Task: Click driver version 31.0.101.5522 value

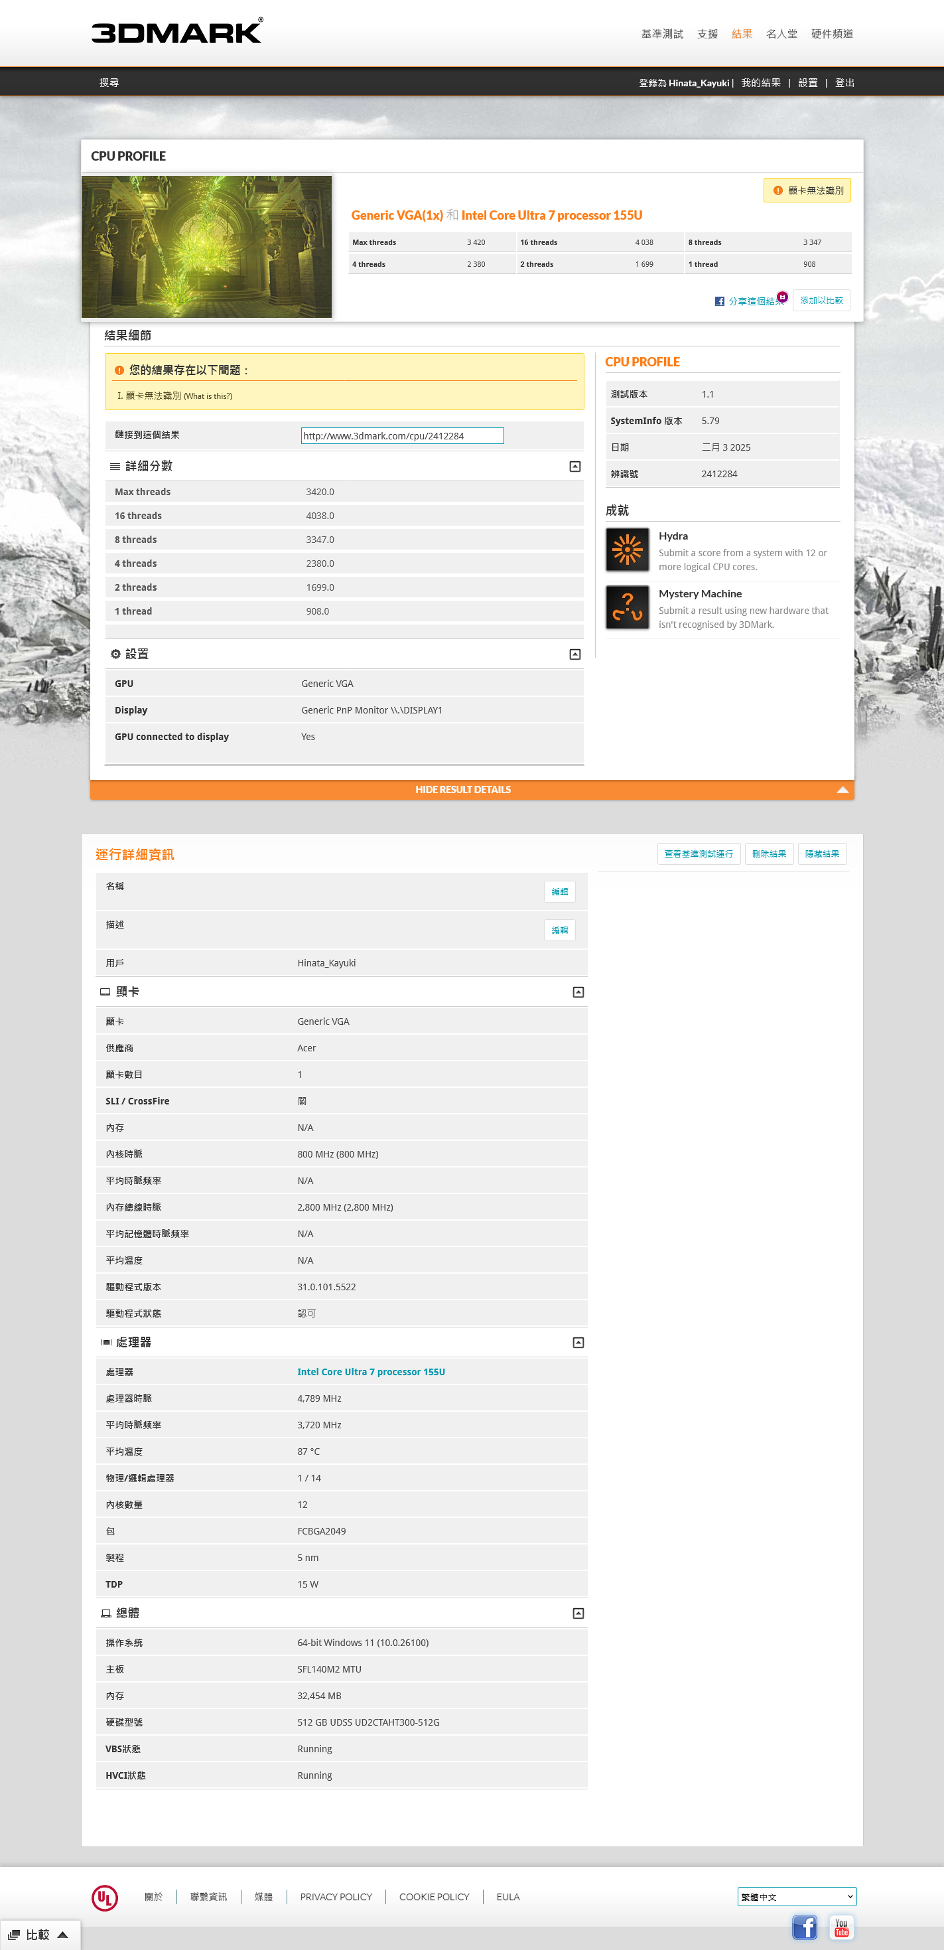Action: (x=326, y=1287)
